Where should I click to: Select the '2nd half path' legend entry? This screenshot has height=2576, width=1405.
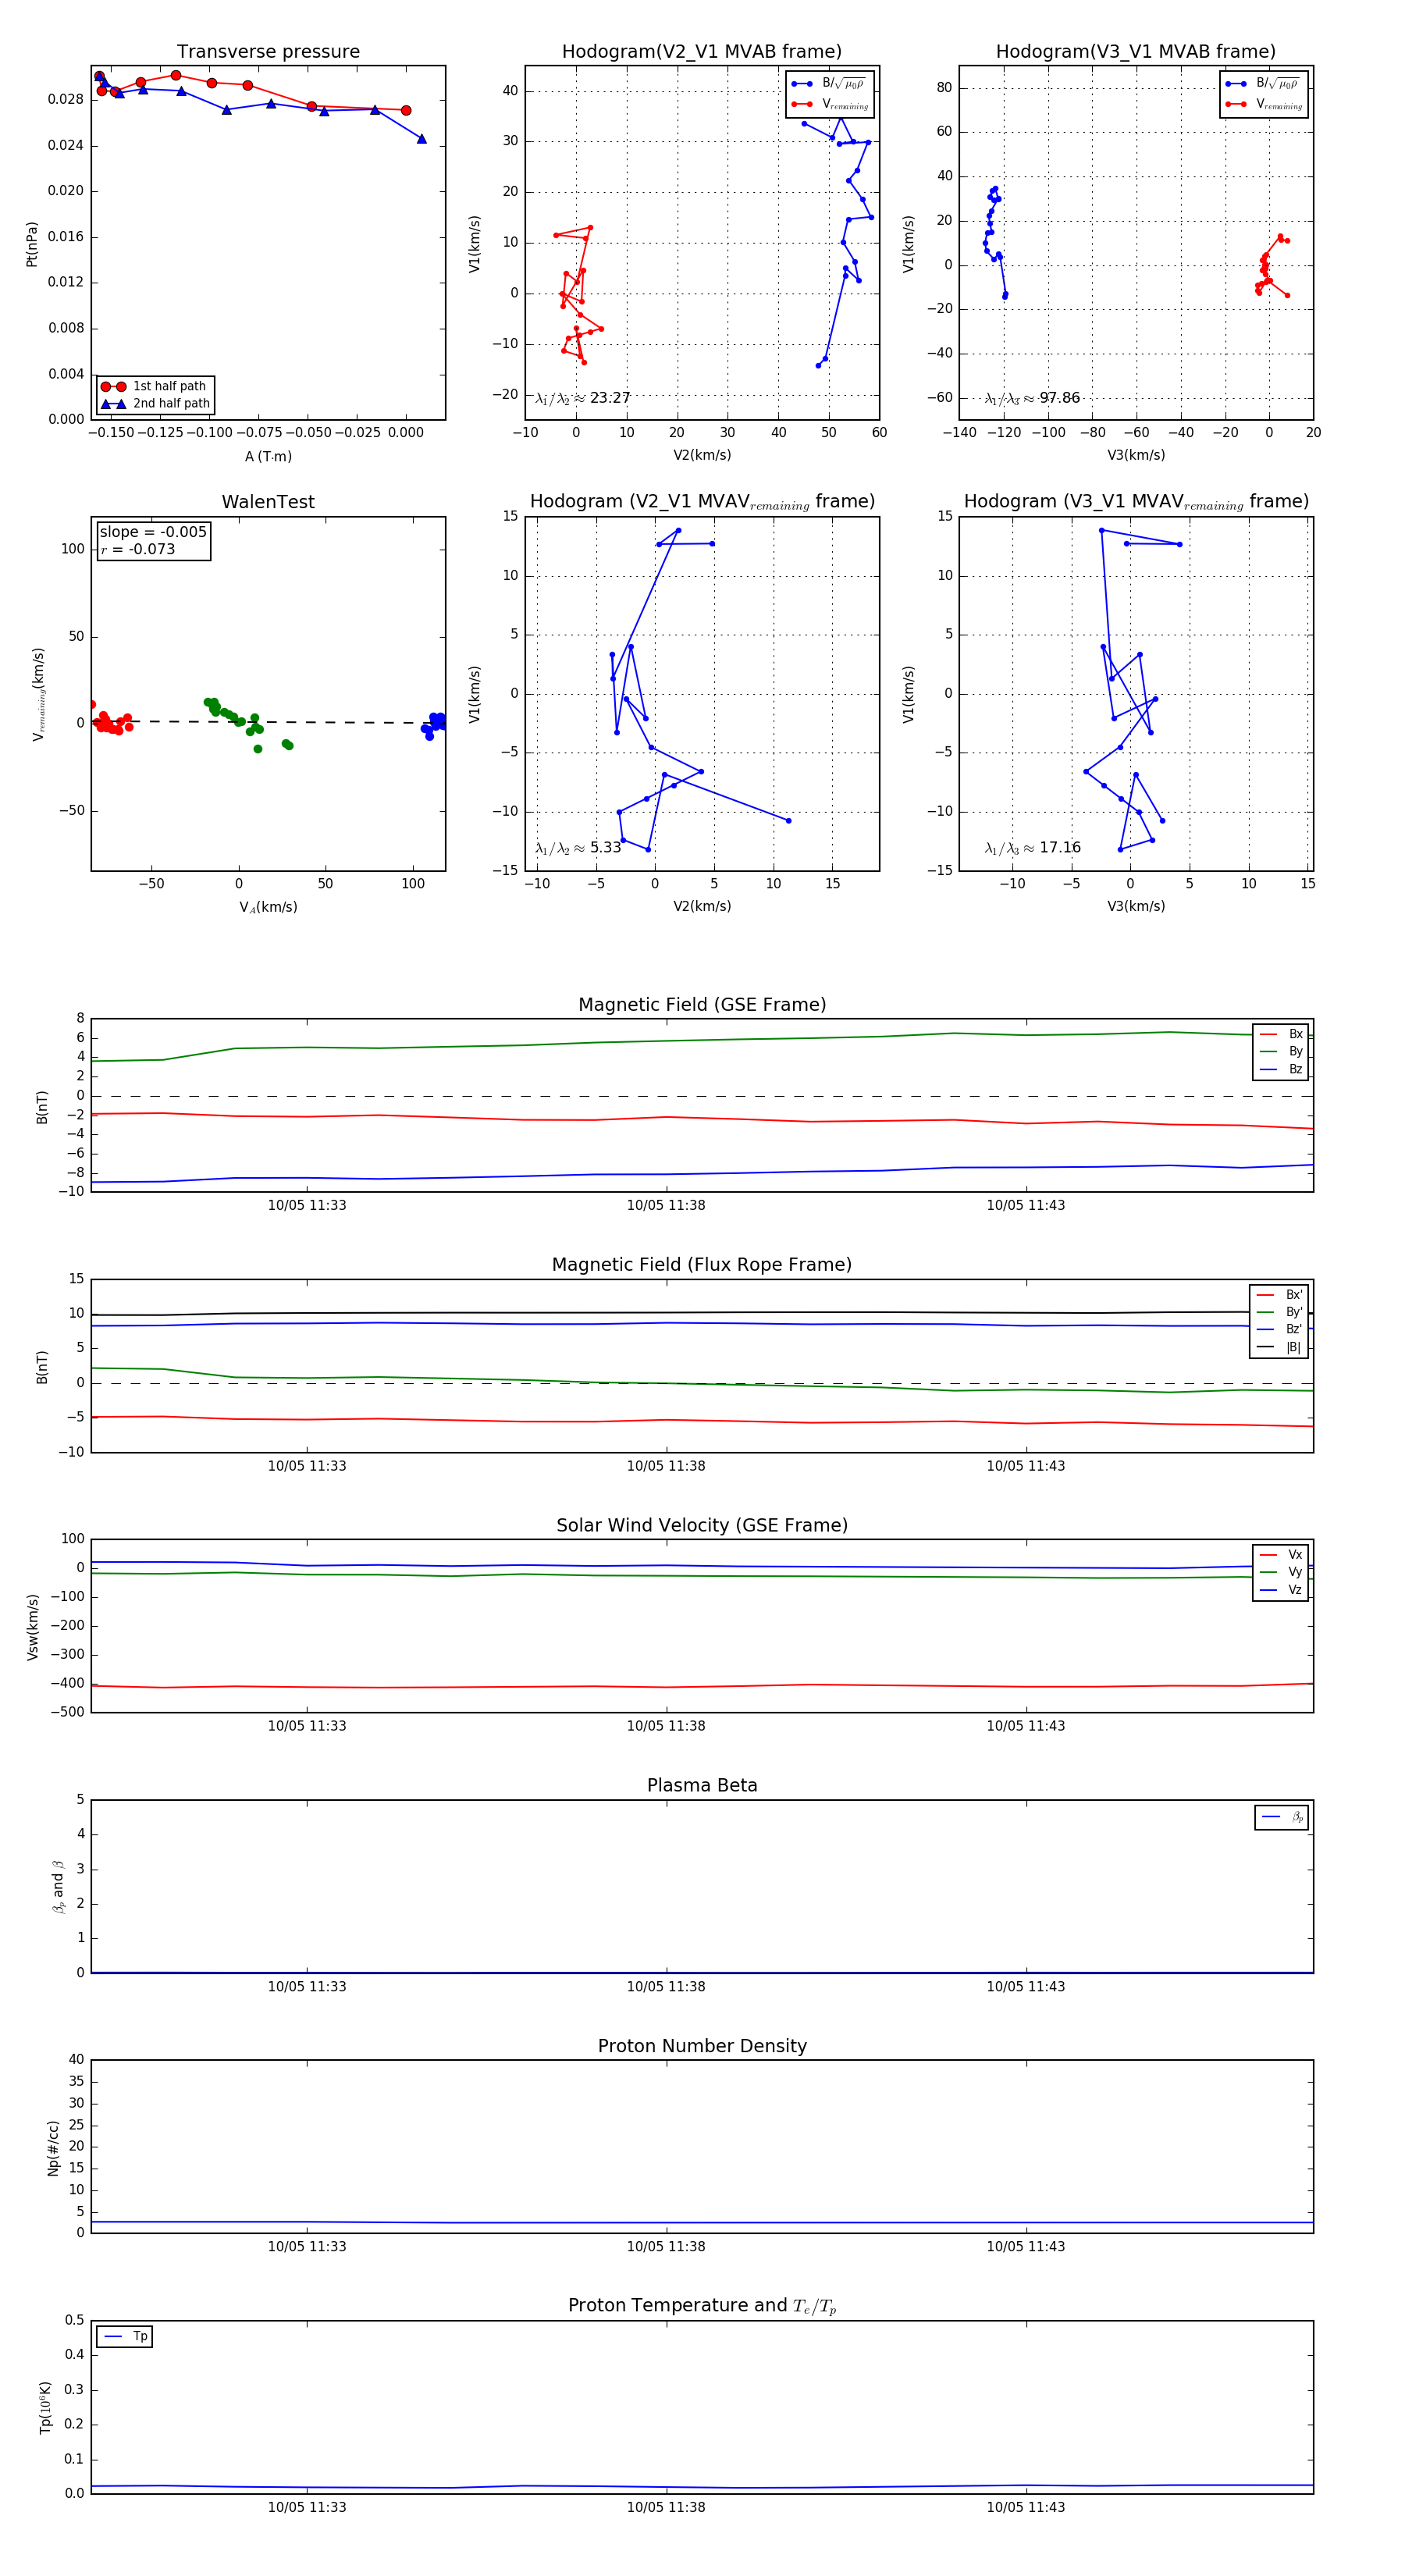(155, 404)
